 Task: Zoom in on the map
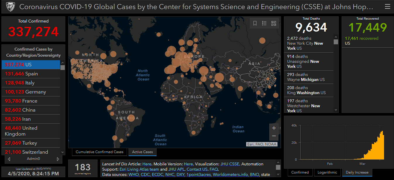tap(274, 128)
